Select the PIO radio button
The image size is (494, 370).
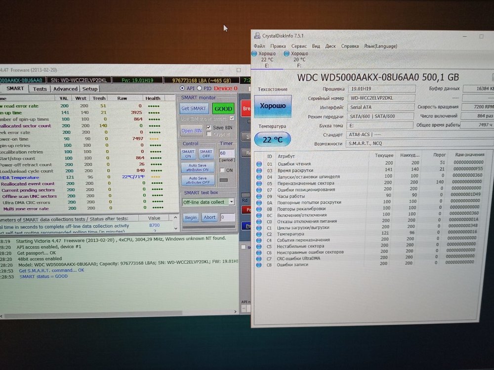pos(200,88)
